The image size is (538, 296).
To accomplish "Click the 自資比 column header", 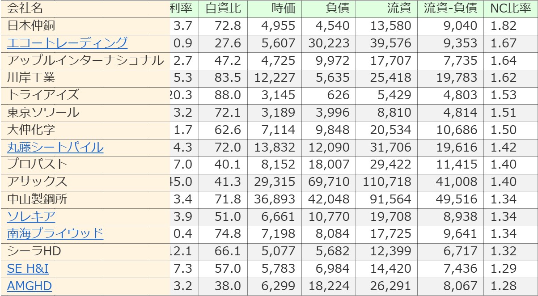I will tap(223, 8).
